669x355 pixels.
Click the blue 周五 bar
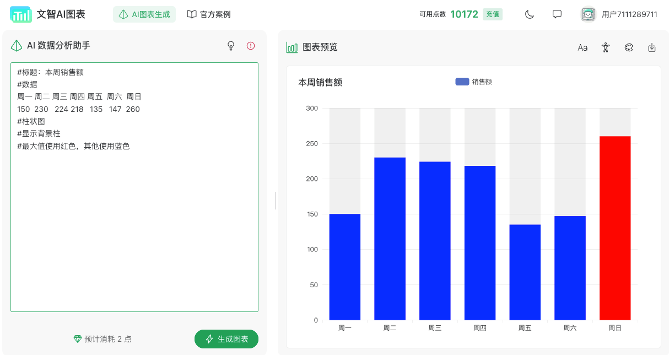525,272
